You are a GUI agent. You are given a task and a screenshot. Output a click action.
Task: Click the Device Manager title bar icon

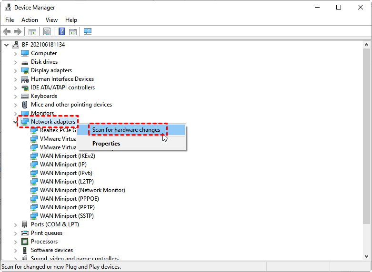[8, 8]
